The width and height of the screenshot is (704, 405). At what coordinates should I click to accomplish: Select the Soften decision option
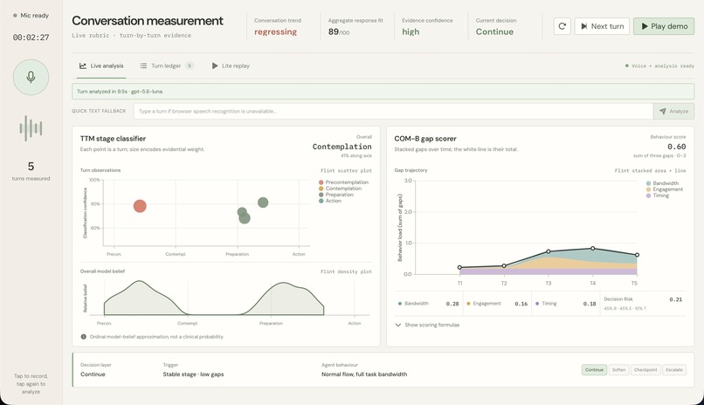click(618, 370)
